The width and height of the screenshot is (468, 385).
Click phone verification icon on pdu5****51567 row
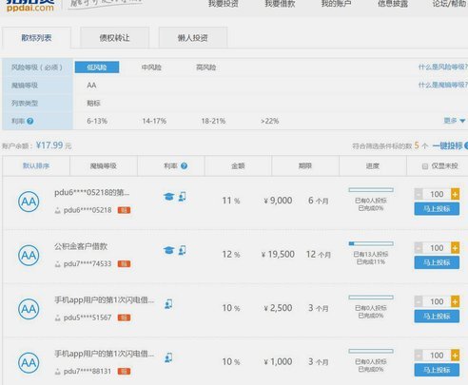pos(168,304)
